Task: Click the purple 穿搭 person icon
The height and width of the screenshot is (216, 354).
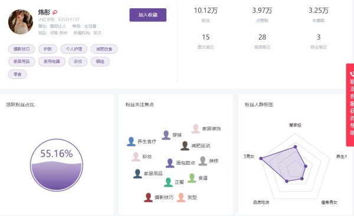Action: point(166,135)
